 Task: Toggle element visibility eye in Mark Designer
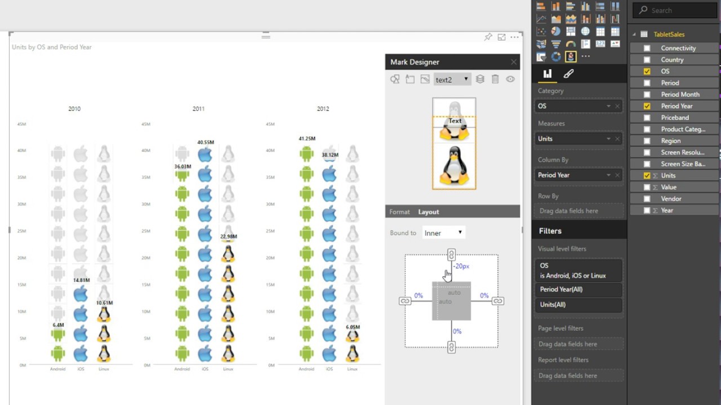click(x=510, y=79)
